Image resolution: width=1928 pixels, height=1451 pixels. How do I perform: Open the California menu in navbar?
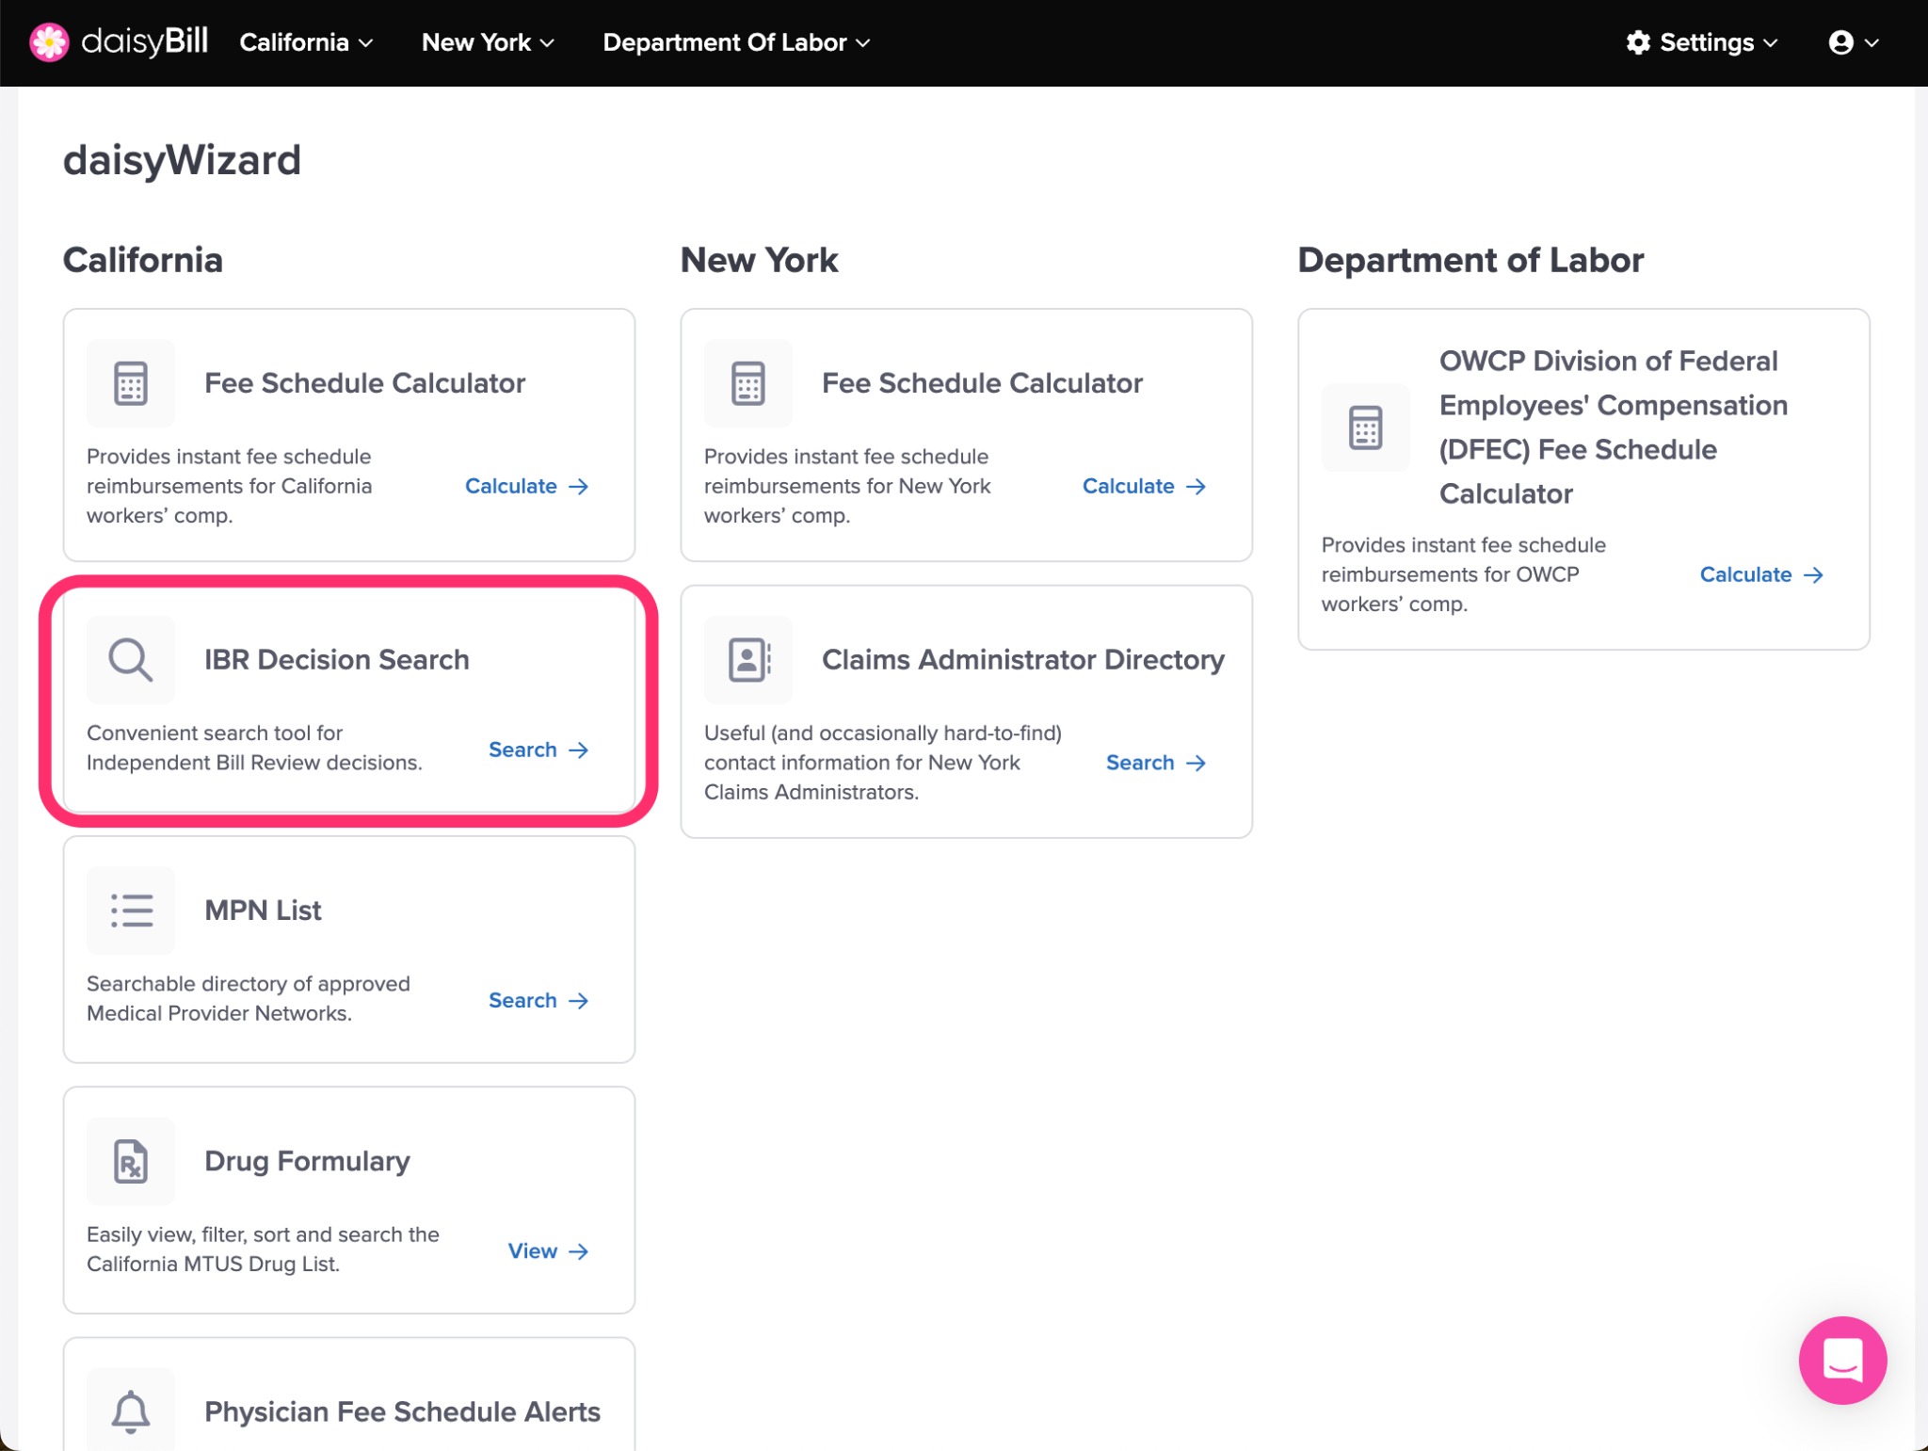pos(306,42)
